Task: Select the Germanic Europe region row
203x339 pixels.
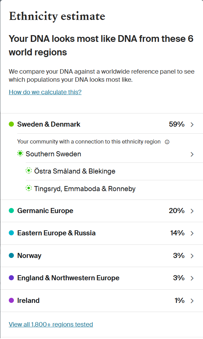Action: (101, 211)
